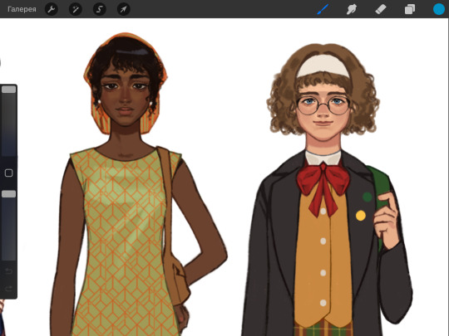The image size is (449, 336).
Task: Open the Actions wrench menu
Action: [52, 9]
